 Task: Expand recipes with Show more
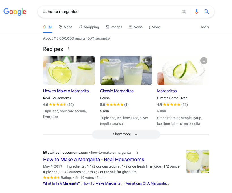pyautogui.click(x=126, y=134)
